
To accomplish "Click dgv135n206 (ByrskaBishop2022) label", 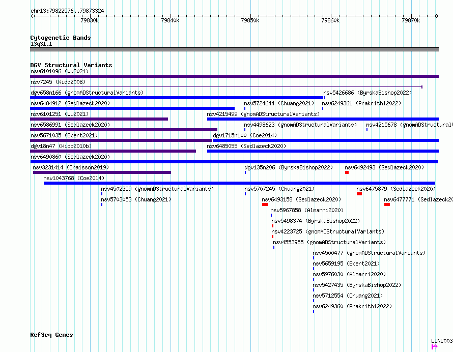I will click(289, 167).
